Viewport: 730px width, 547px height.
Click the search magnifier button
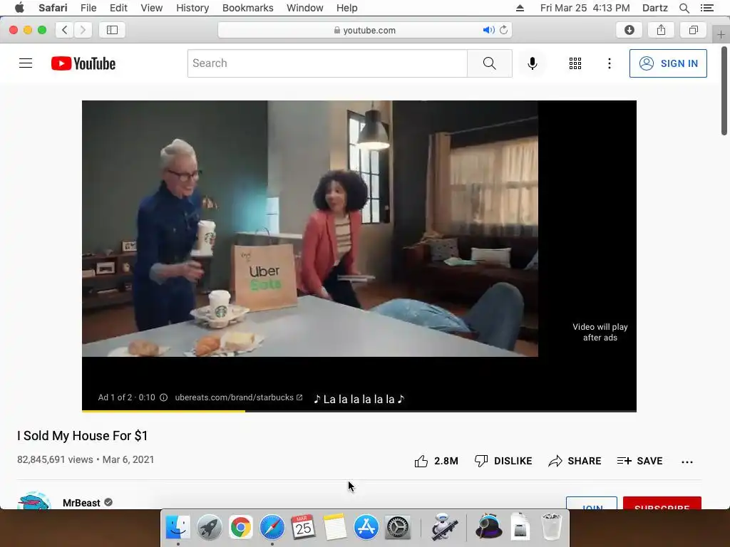pyautogui.click(x=489, y=63)
